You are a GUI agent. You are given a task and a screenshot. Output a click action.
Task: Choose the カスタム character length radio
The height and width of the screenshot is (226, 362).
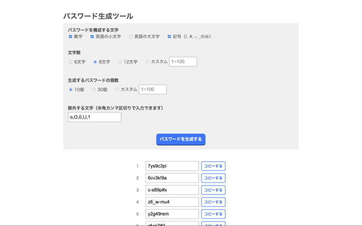click(x=147, y=61)
